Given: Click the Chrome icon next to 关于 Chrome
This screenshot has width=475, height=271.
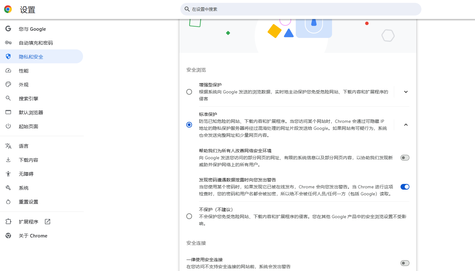Looking at the screenshot, I should [8, 236].
